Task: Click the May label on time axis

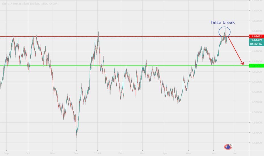Action: pyautogui.click(x=189, y=153)
